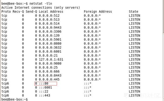Click the 127.0.0.1:631 local address
The width and height of the screenshot is (164, 101).
[x=51, y=59]
